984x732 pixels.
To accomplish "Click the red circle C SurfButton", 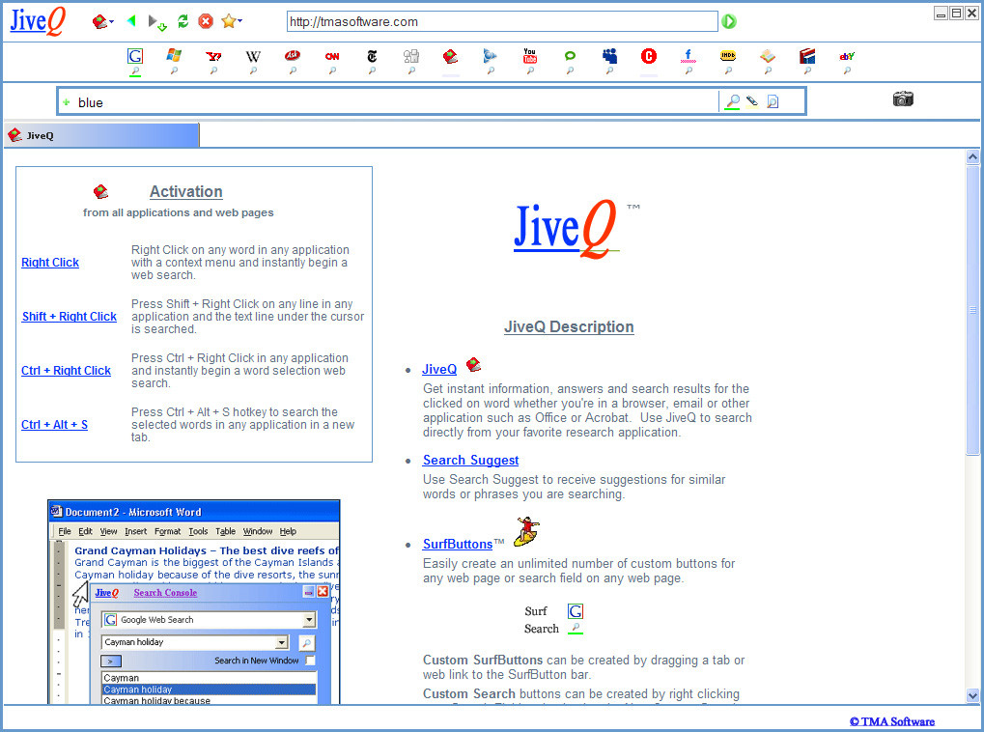I will coord(649,56).
